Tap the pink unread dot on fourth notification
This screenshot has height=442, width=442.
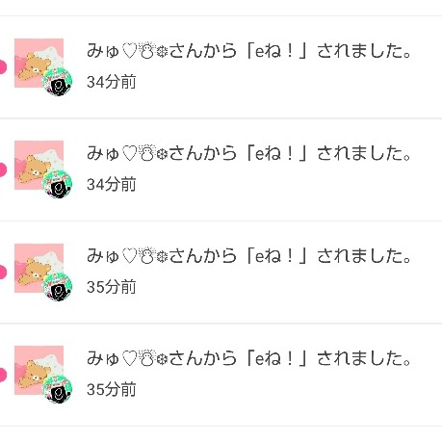tap(3, 375)
